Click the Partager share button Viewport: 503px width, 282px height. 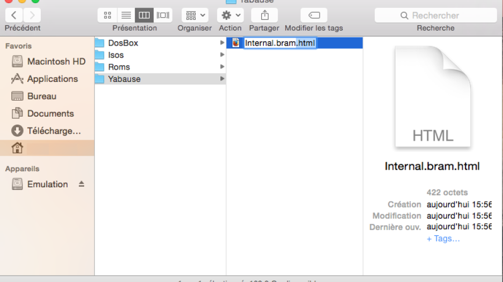(264, 15)
